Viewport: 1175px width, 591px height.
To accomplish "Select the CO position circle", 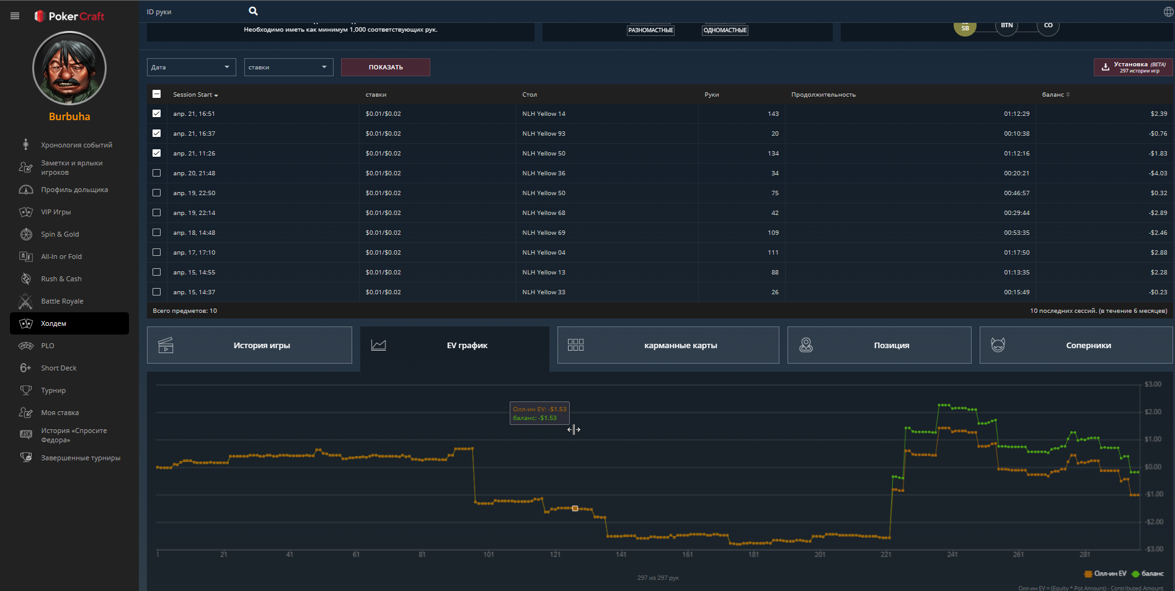I will point(1048,26).
